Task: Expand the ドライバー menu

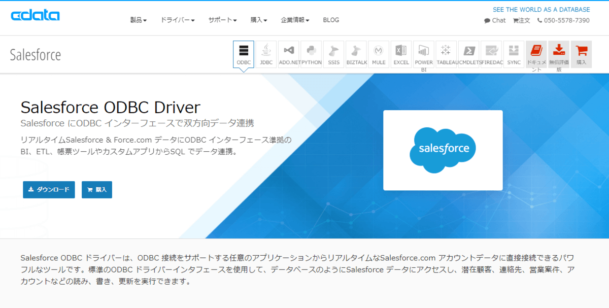Action: pos(178,20)
